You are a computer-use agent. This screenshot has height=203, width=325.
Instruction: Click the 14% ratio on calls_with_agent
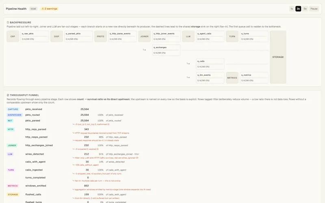[101, 162]
